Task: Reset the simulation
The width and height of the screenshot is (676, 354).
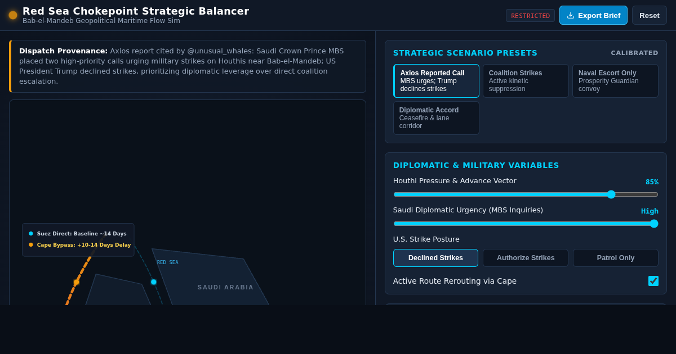Action: pyautogui.click(x=650, y=15)
